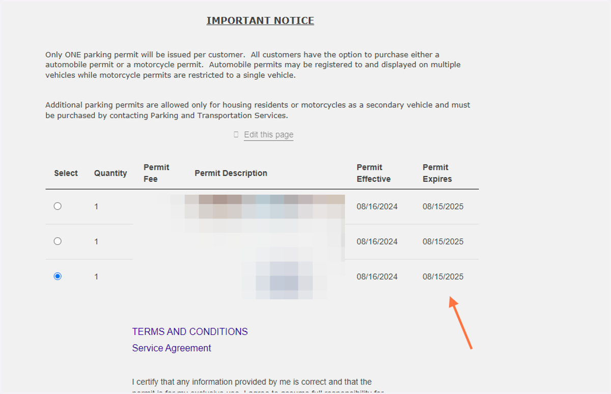Click the selected third permit radio button
This screenshot has width=611, height=394.
(x=58, y=276)
